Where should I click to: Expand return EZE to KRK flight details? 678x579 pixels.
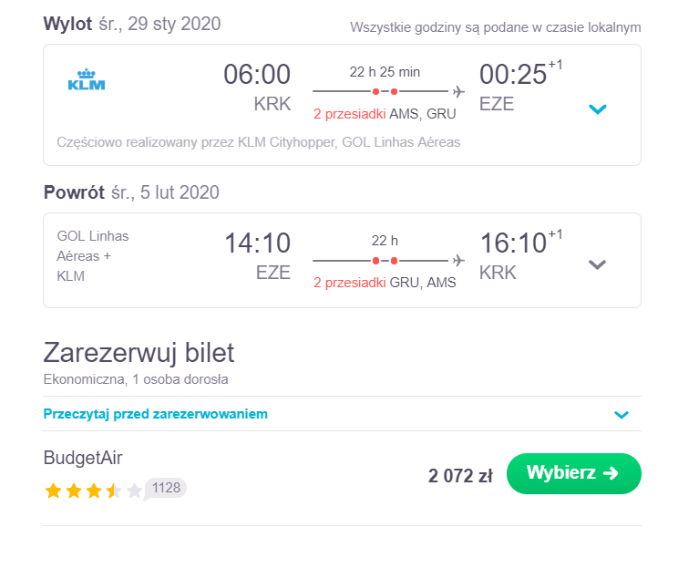[597, 264]
